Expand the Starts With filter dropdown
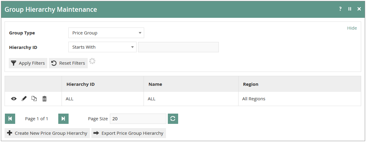This screenshot has height=142, width=366. coord(102,47)
